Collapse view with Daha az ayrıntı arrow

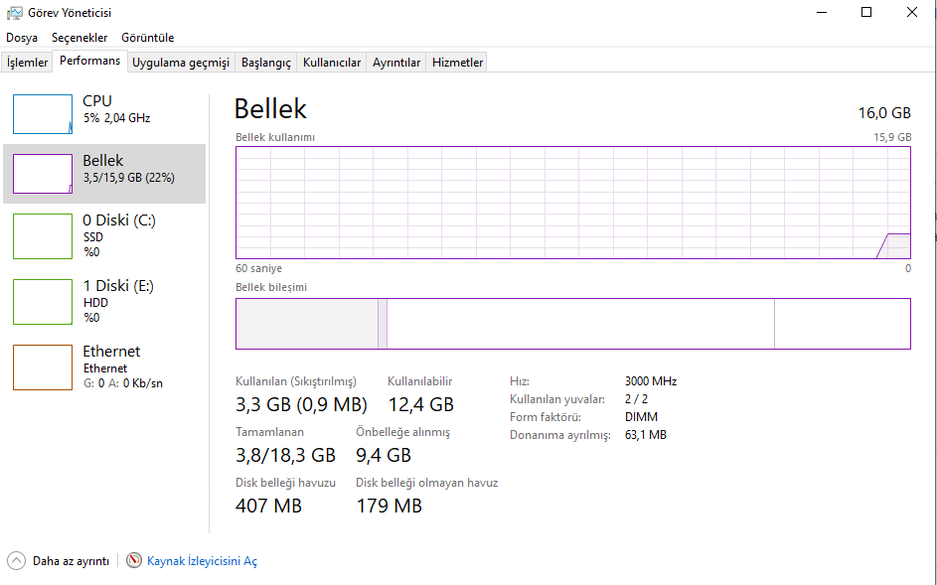(x=16, y=561)
